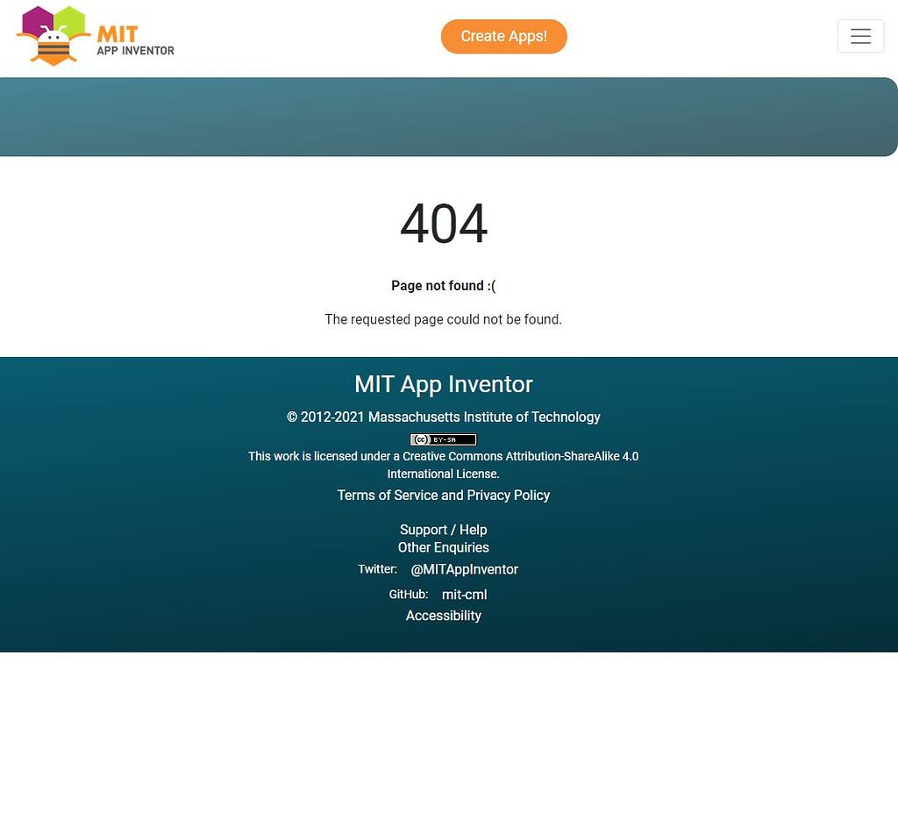Open the mit-cml GitHub link
The height and width of the screenshot is (813, 898).
464,594
